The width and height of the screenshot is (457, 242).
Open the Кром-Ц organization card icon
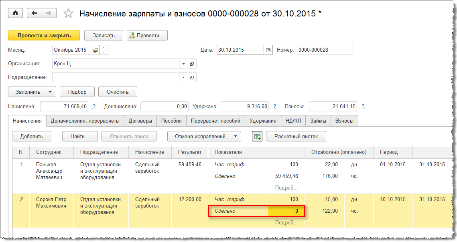[192, 64]
